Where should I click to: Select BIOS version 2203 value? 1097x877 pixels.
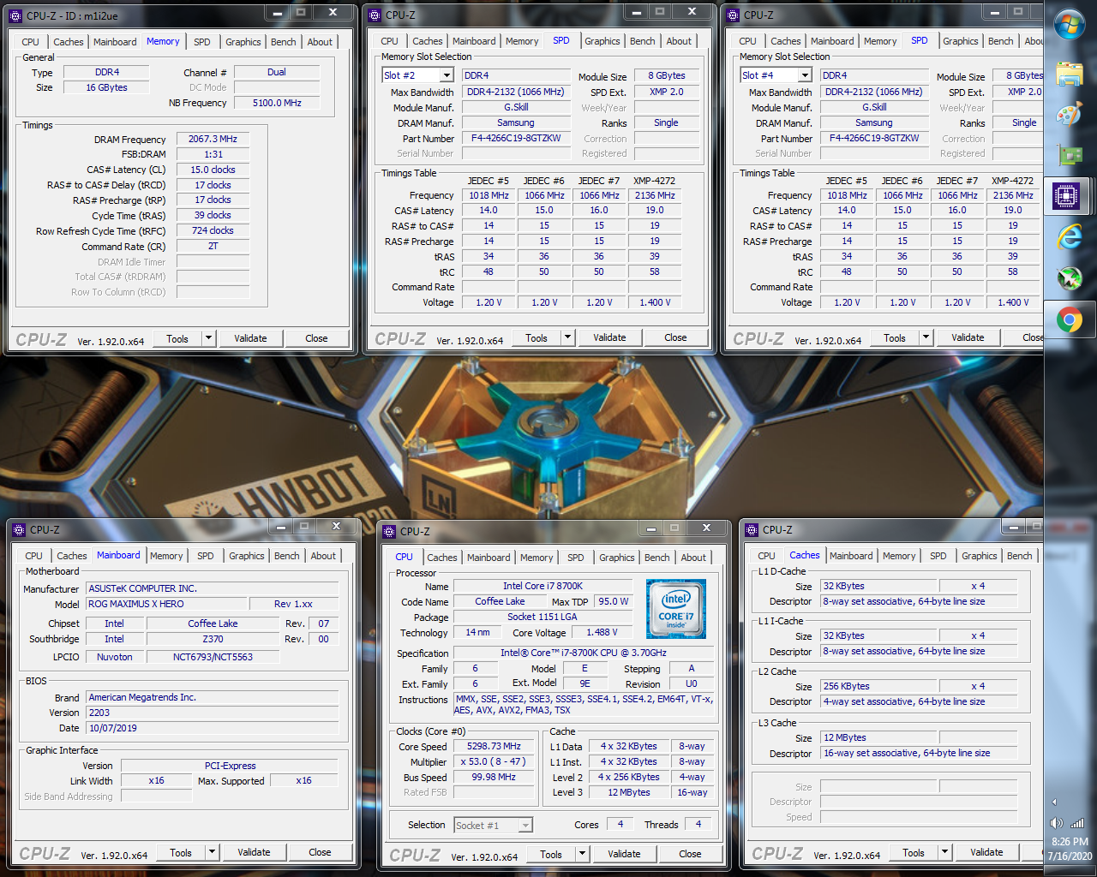(x=212, y=713)
